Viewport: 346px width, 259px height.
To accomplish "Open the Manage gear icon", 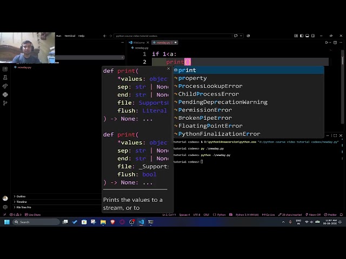I will pyautogui.click(x=5, y=207).
